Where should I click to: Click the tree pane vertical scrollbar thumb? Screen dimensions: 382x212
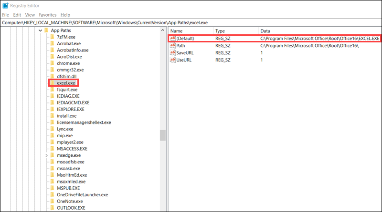[162, 135]
